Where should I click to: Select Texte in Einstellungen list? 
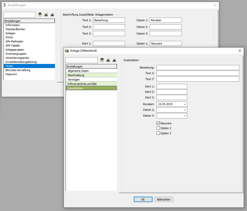(x=29, y=66)
